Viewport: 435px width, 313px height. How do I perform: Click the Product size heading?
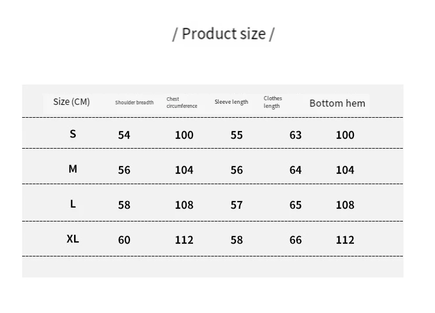[223, 34]
